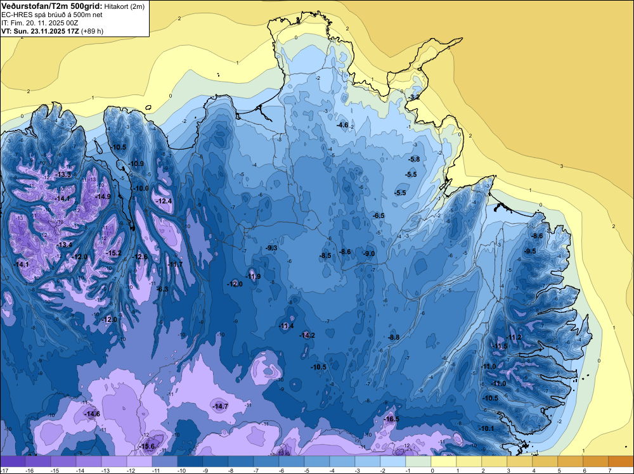
Task: Click the -11.4 temperature value
Action: pyautogui.click(x=287, y=326)
